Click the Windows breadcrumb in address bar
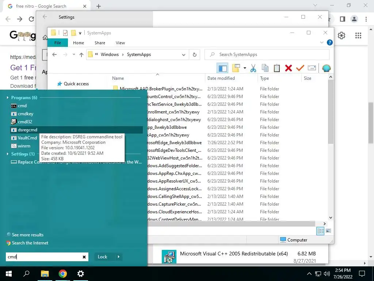 click(110, 55)
